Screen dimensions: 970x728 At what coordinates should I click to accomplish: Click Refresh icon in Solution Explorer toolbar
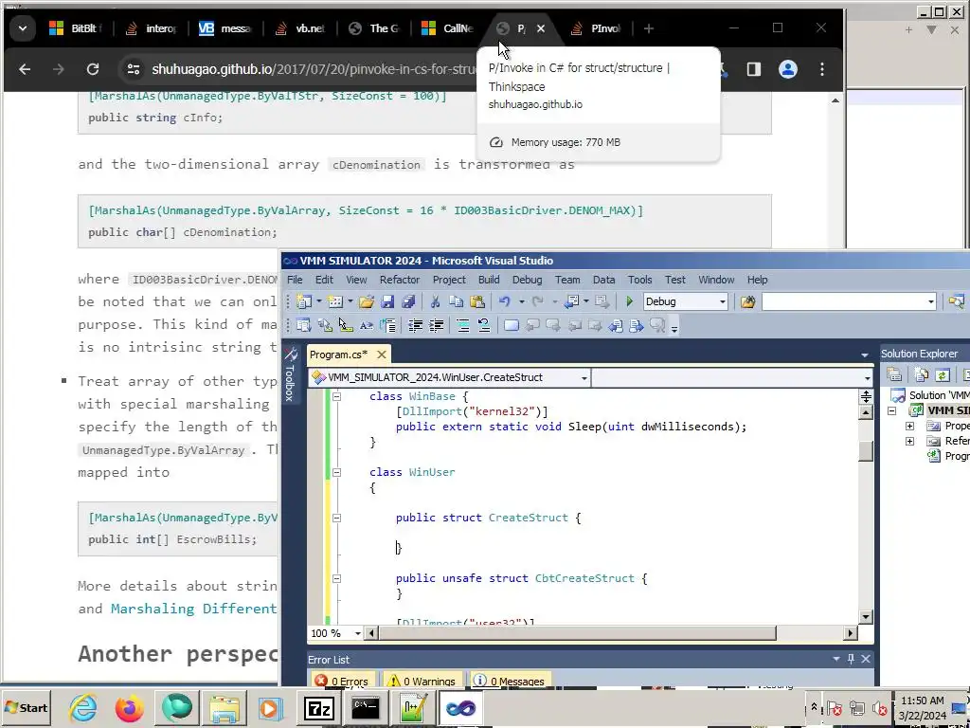943,375
